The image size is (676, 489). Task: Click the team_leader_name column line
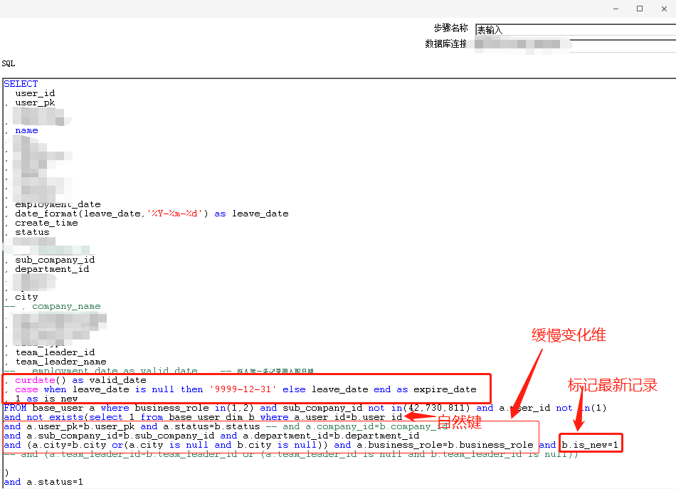tap(60, 362)
